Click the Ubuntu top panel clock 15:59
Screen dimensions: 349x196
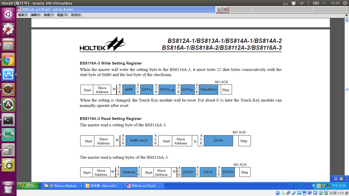pos(335,3)
